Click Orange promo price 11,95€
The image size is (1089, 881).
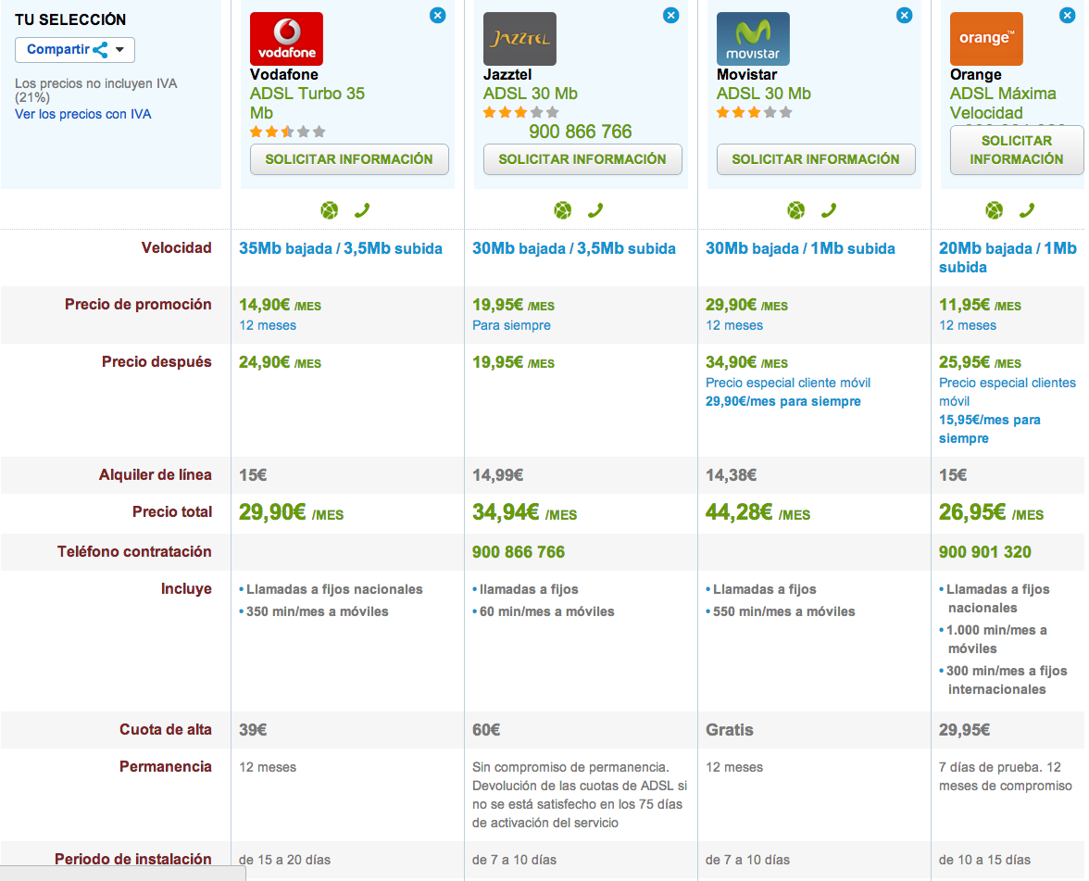tap(980, 305)
